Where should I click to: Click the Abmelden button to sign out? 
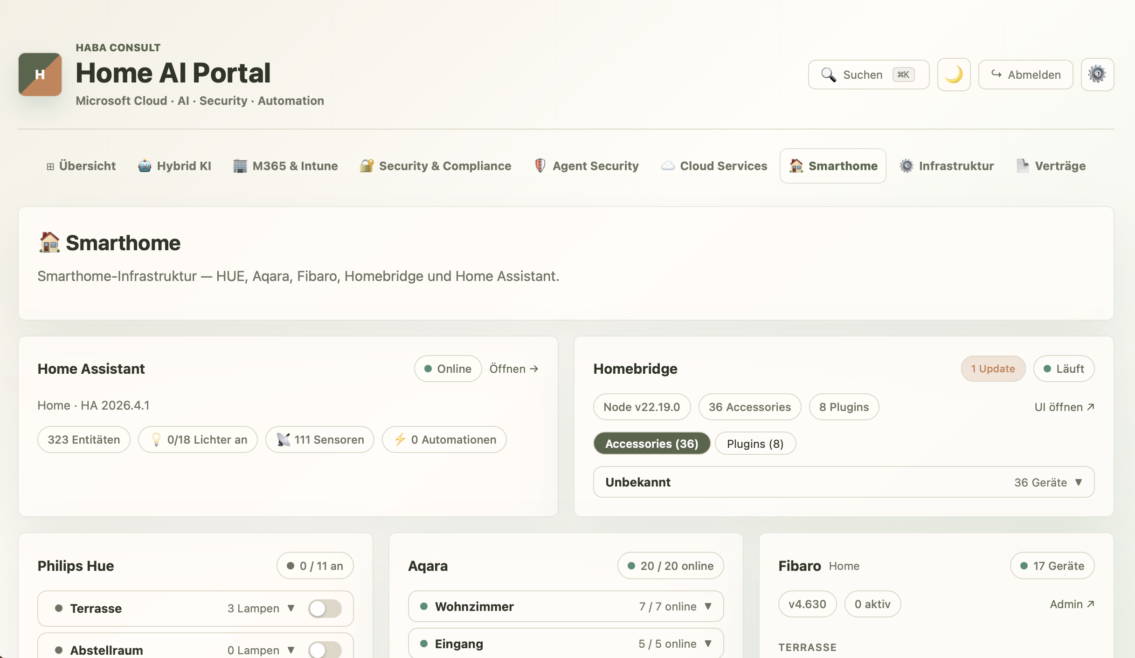(1026, 75)
